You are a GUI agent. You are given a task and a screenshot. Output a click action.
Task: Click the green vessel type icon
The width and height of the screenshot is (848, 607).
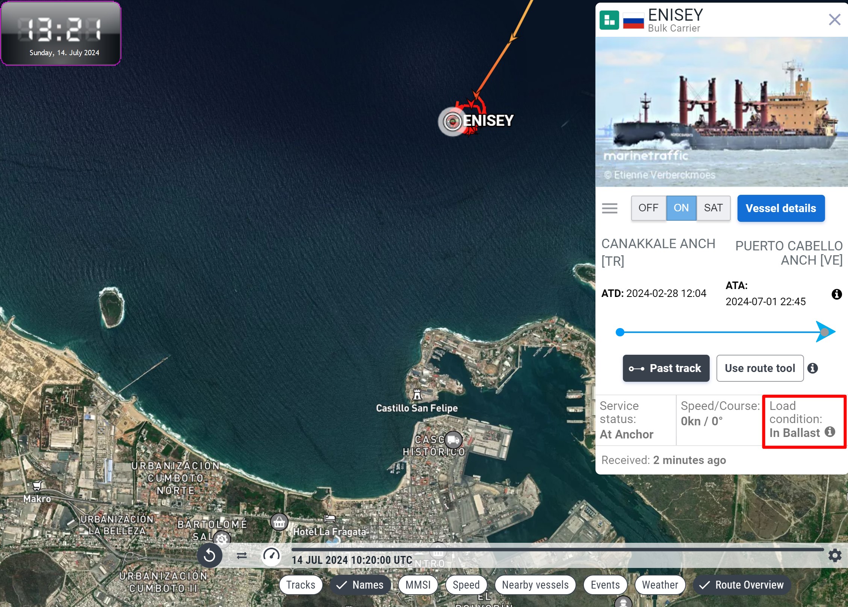(x=609, y=20)
